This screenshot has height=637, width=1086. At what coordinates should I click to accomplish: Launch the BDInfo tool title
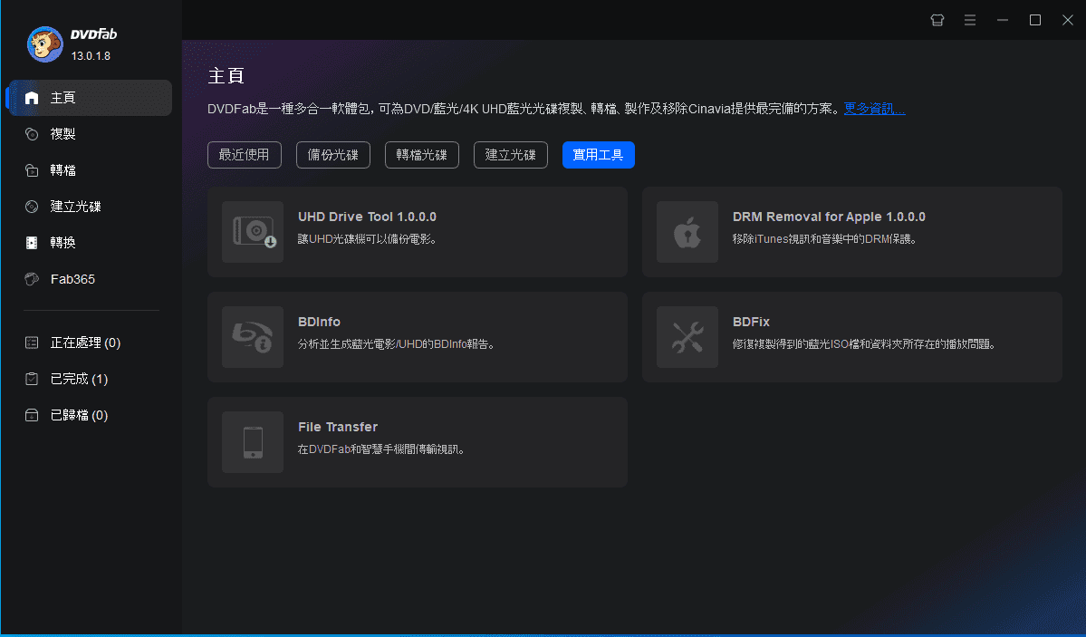320,322
